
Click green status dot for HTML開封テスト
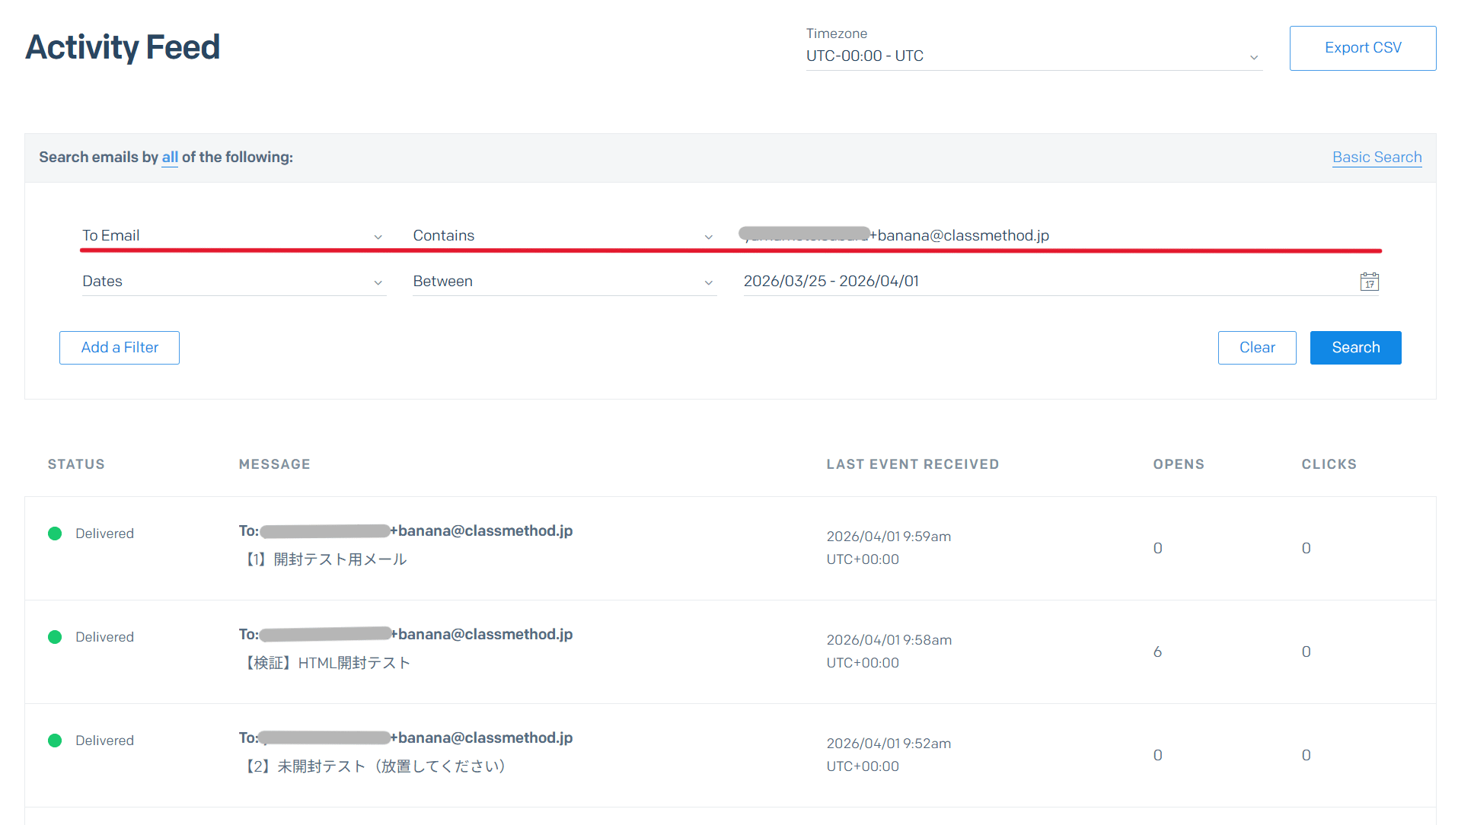[55, 637]
